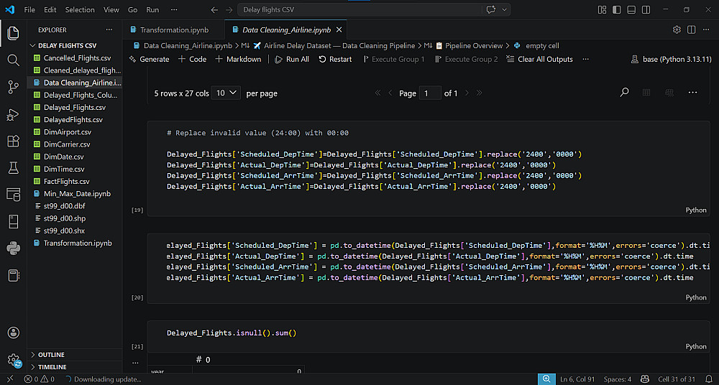
Task: Click Clear All Outputs button
Action: 539,59
